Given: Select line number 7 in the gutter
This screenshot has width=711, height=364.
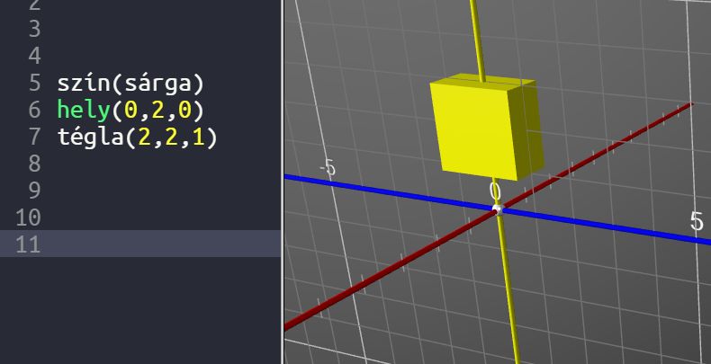Looking at the screenshot, I should (34, 138).
